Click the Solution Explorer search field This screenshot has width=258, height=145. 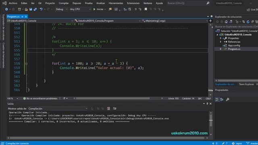pyautogui.click(x=236, y=27)
